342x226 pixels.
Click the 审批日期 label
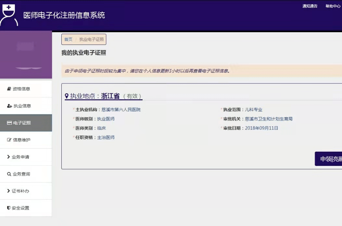coord(232,128)
